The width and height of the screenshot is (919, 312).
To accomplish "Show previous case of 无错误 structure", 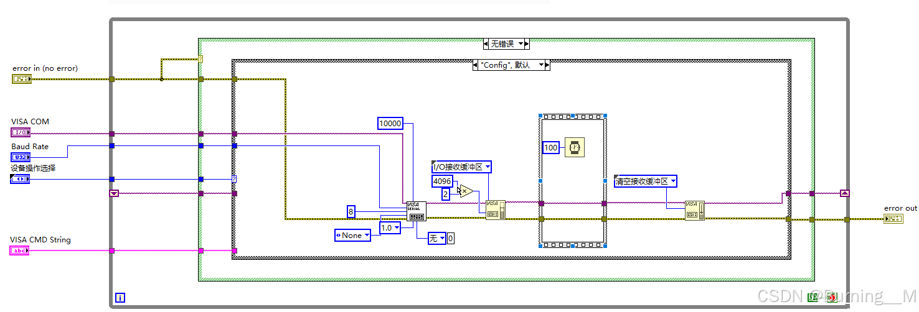I will 486,44.
